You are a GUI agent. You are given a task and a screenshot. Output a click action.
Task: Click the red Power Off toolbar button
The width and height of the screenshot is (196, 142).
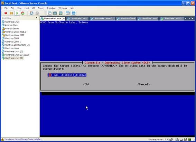pyautogui.click(x=6, y=13)
